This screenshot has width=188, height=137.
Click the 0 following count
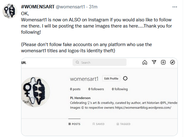[x=120, y=89]
